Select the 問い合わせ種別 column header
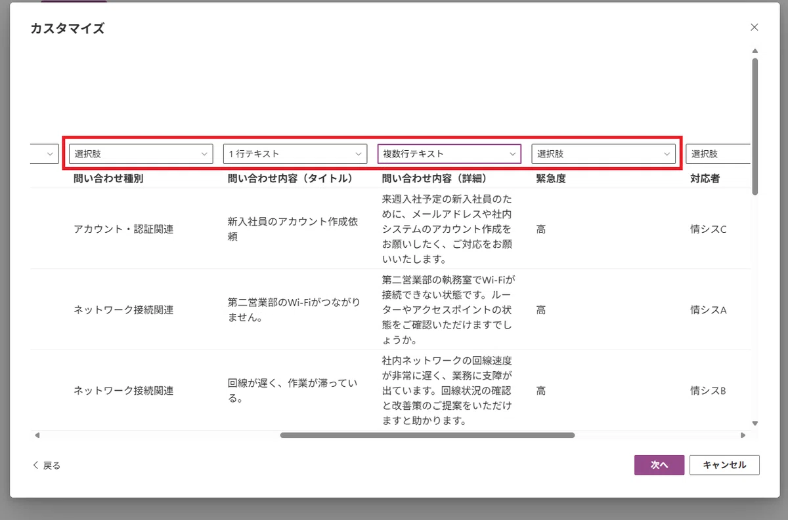Viewport: 788px width, 520px height. [x=108, y=178]
